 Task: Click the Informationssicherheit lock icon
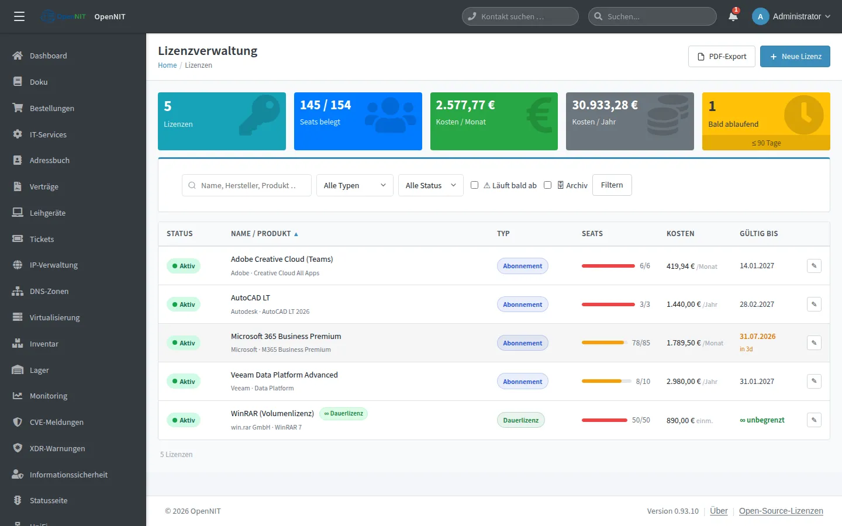click(x=18, y=475)
